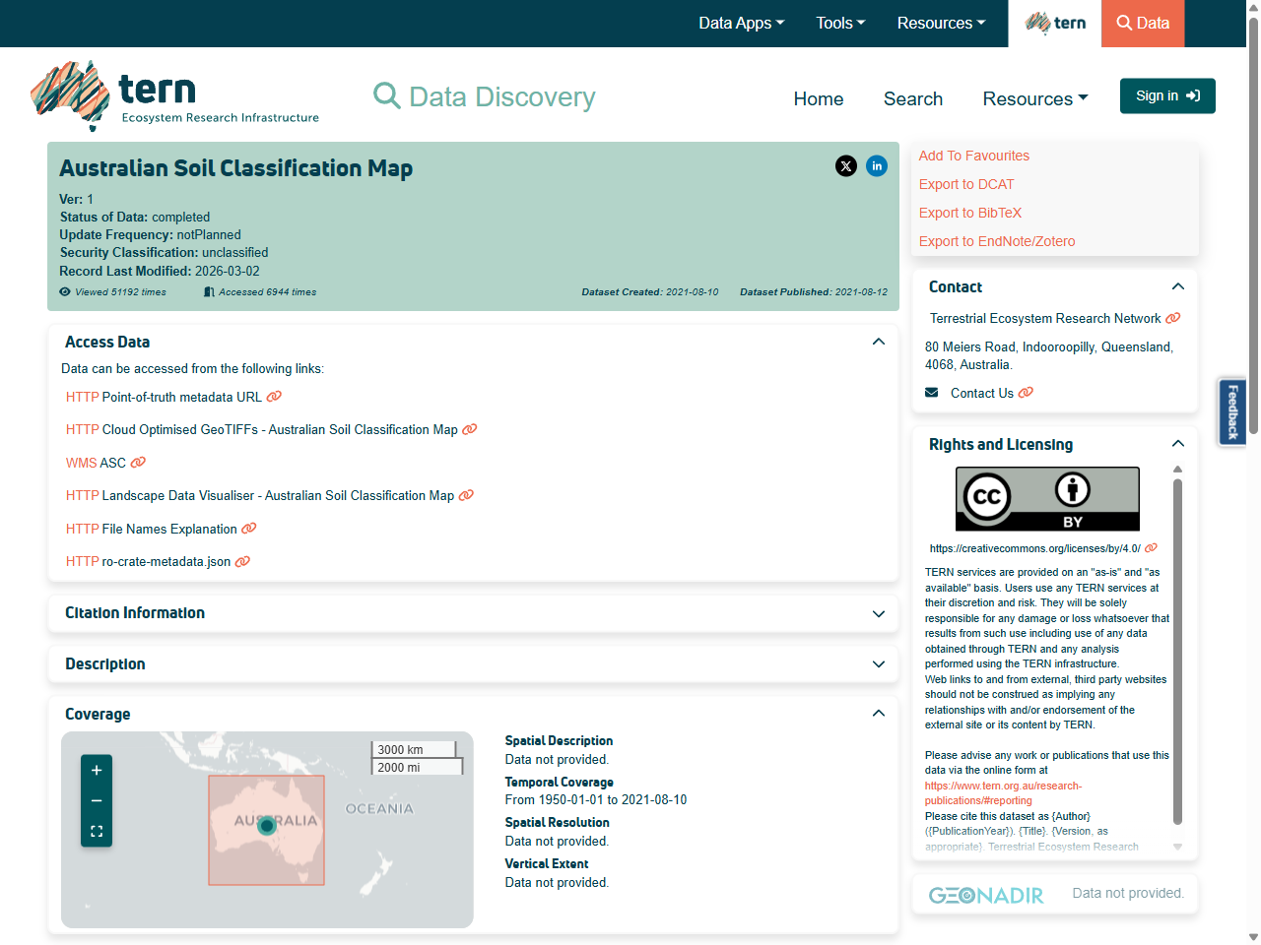Click the Sign in button
1261x945 pixels.
1167,95
